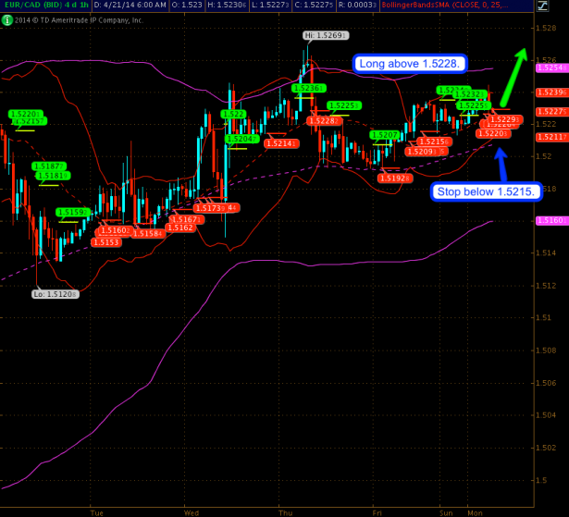Image resolution: width=569 pixels, height=517 pixels.
Task: Click the green 1.52255 signal label
Action: tap(474, 105)
